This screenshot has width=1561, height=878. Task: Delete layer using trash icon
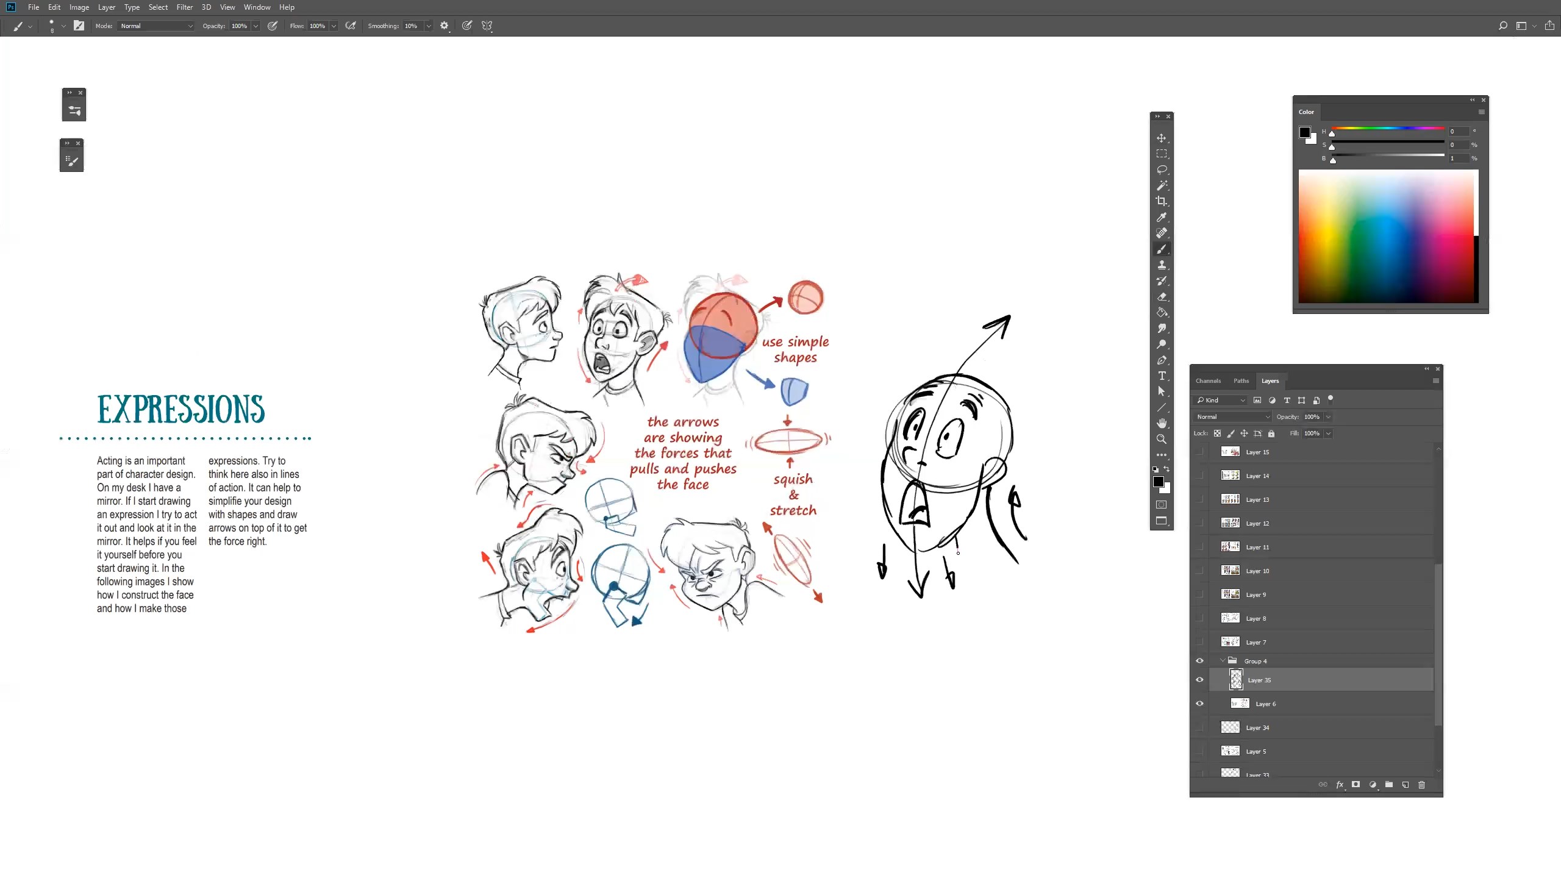[x=1421, y=785]
